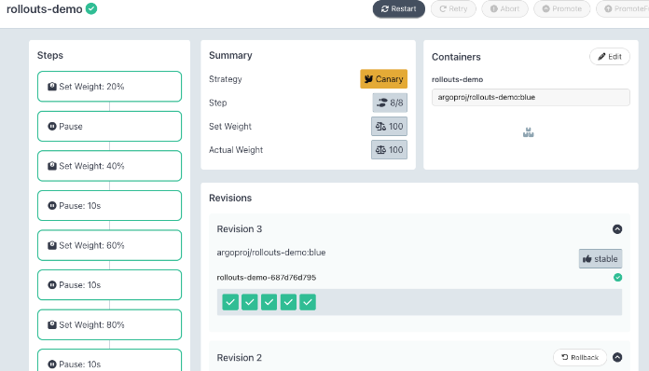Click argoproj/rollouts-demo:blue in Revision 3

pyautogui.click(x=271, y=253)
